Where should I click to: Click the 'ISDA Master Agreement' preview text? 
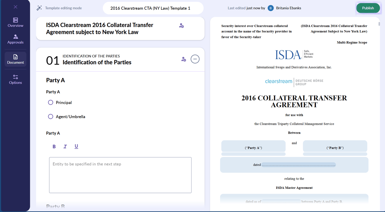pyautogui.click(x=294, y=188)
